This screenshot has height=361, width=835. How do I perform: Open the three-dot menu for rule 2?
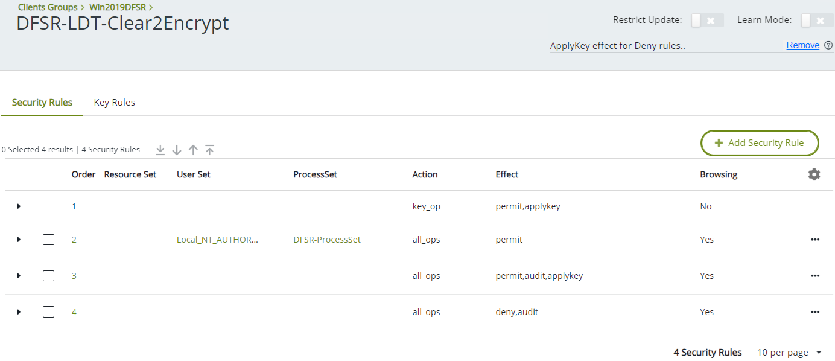click(x=814, y=240)
